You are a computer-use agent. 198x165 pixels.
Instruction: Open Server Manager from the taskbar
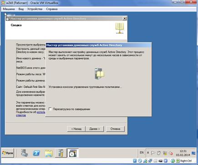click(24, 153)
